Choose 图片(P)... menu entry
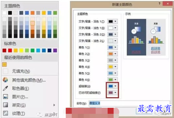The width and height of the screenshot is (174, 118). click(x=20, y=97)
